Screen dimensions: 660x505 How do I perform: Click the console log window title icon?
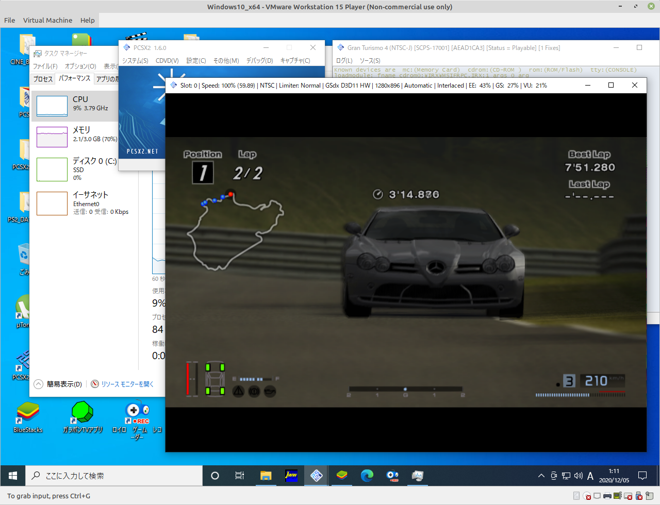coord(341,47)
